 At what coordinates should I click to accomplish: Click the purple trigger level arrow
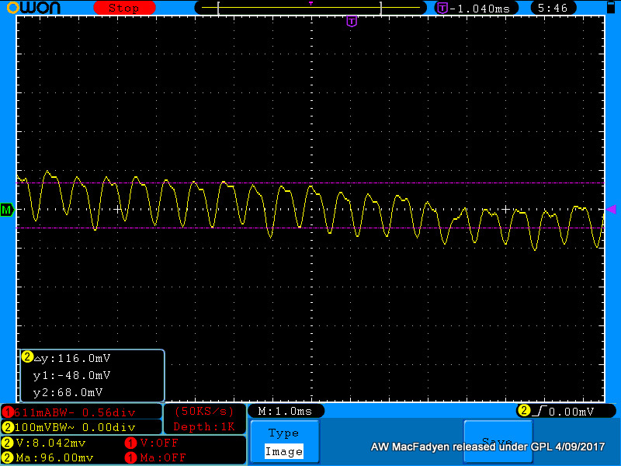click(x=611, y=210)
